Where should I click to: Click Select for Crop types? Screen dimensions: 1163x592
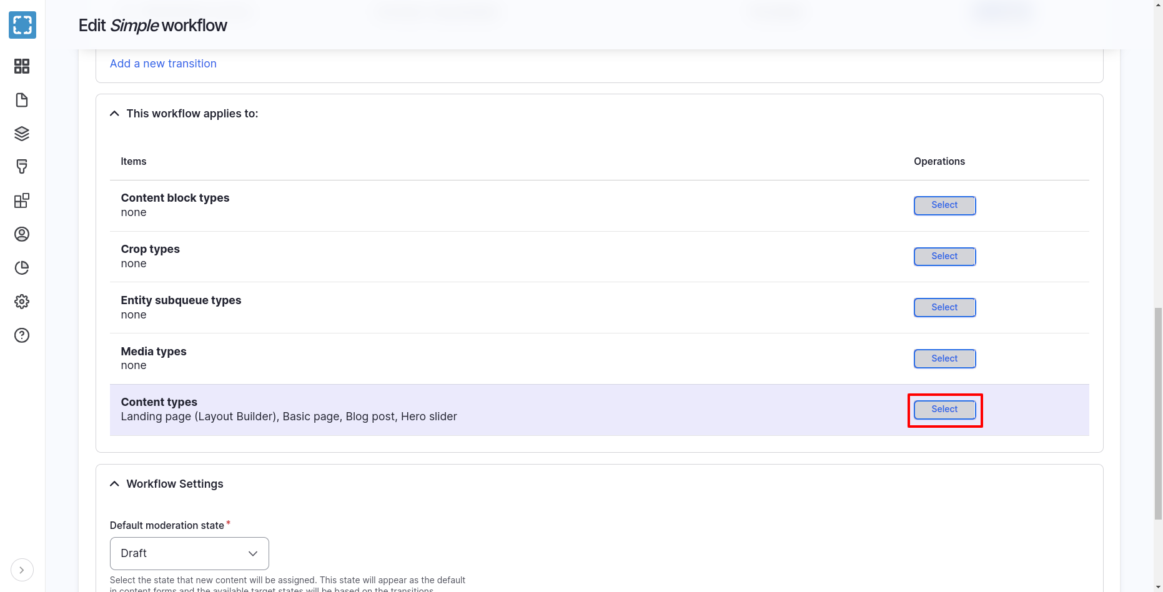(x=944, y=257)
